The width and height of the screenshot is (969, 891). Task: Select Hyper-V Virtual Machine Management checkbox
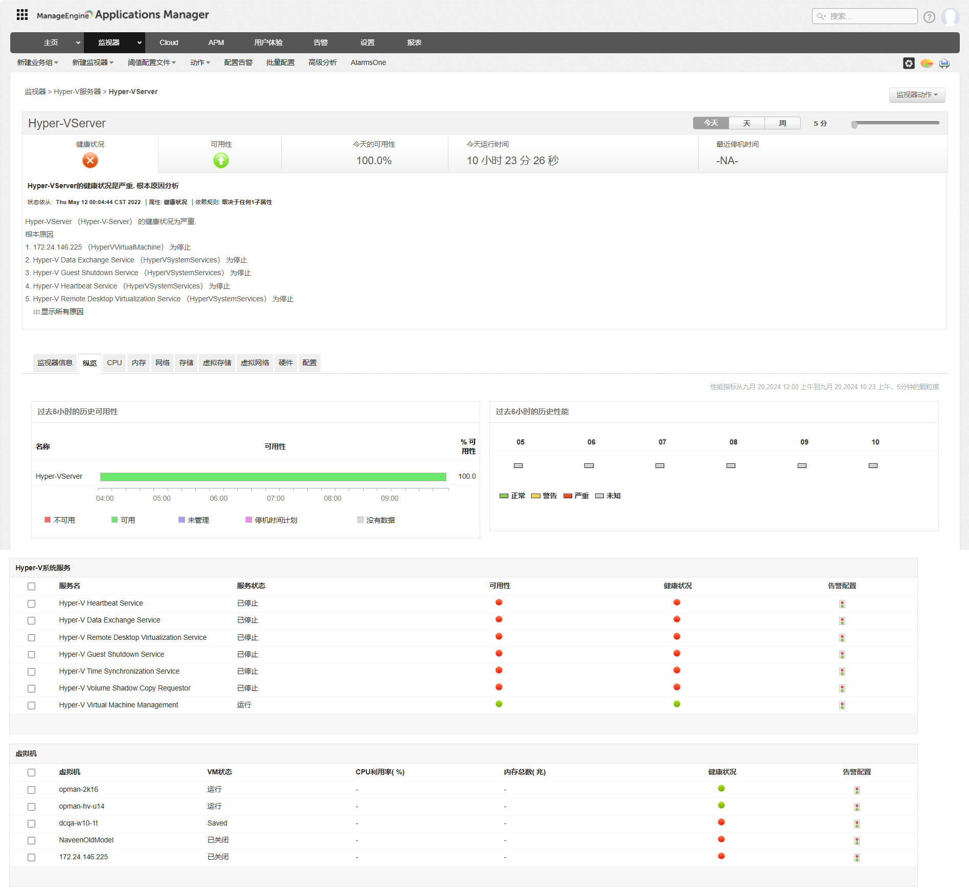pyautogui.click(x=32, y=706)
